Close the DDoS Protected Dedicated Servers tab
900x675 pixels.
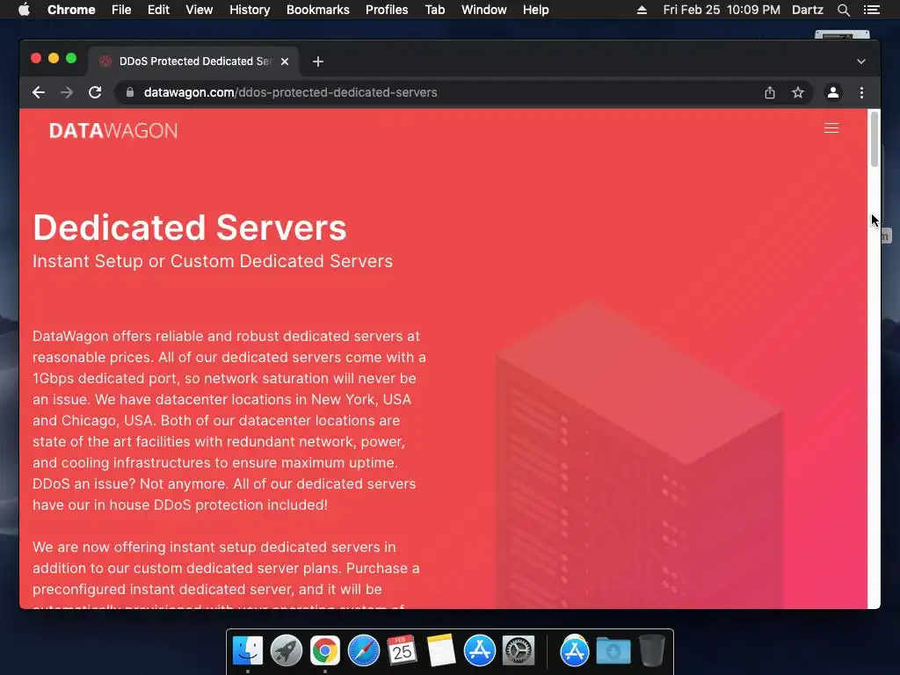(285, 62)
